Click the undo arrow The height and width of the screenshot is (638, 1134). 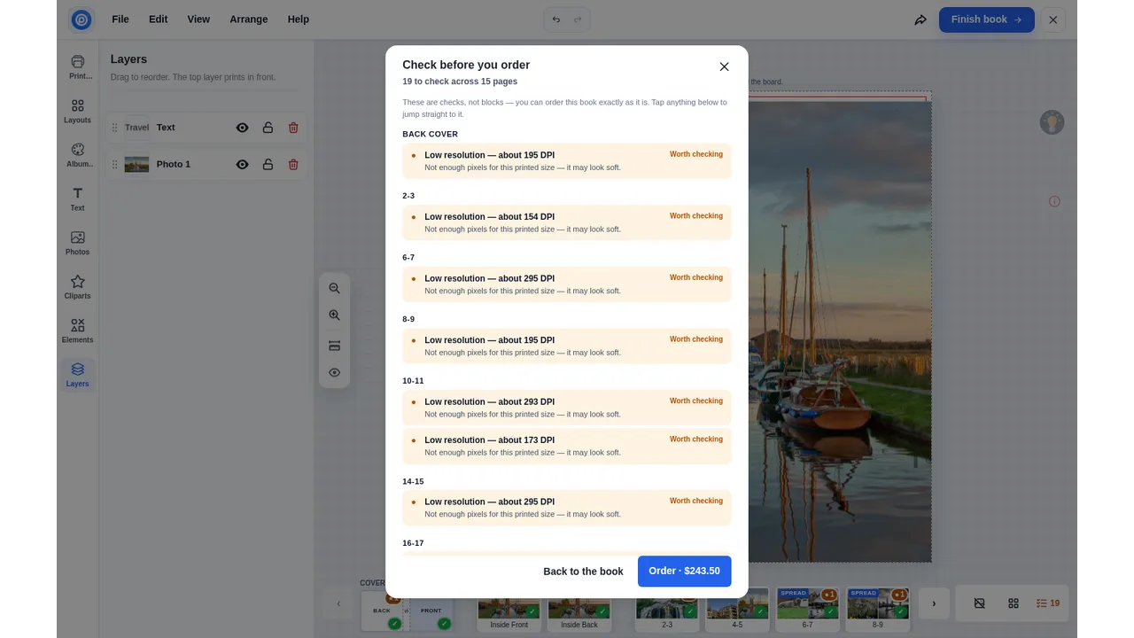[556, 19]
